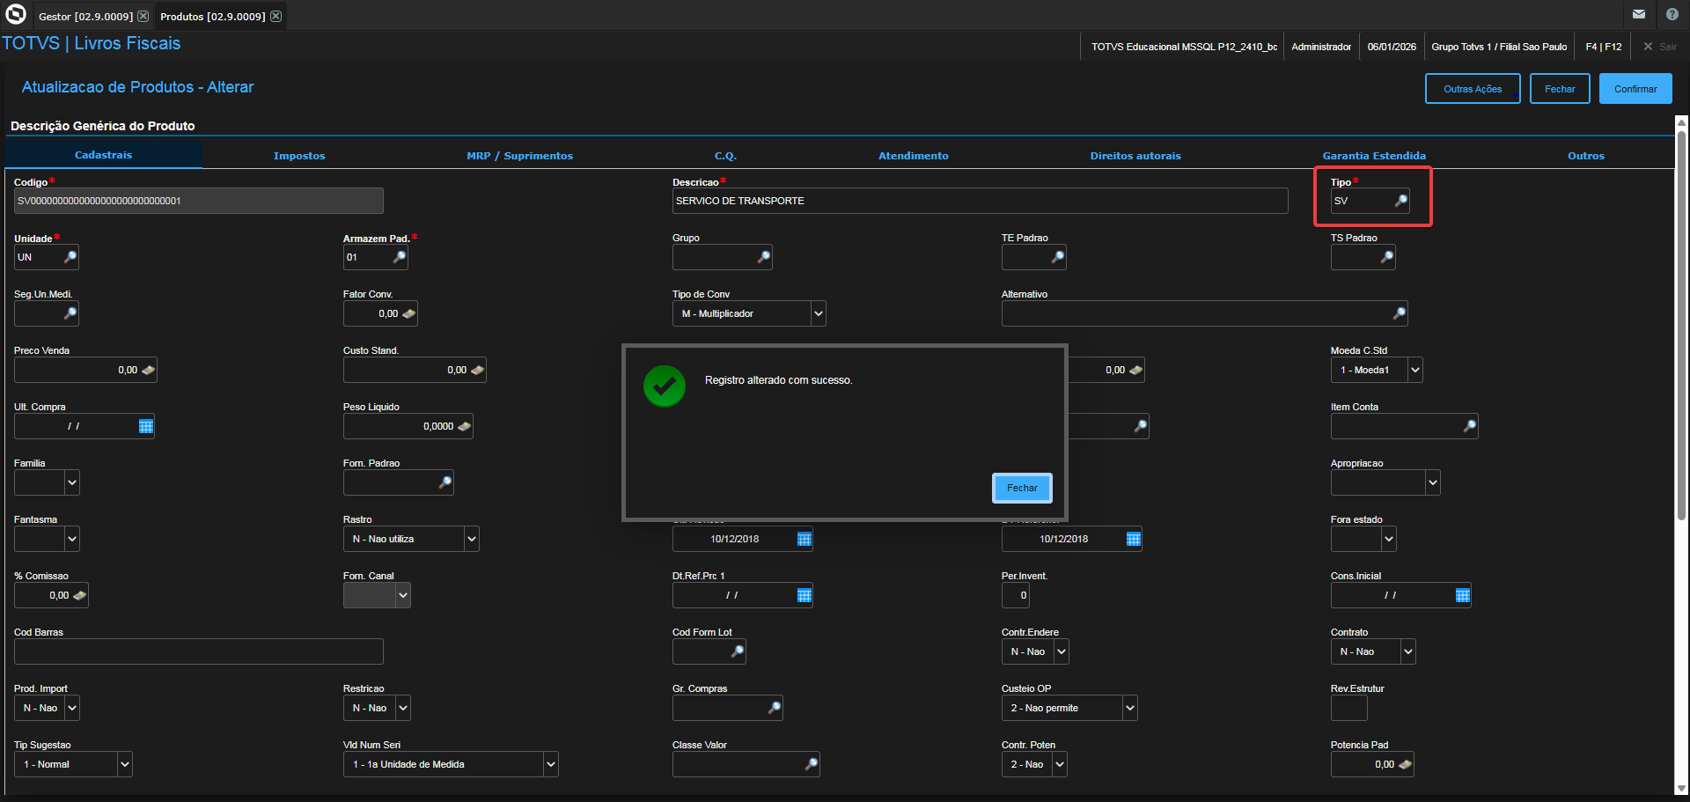Open the lookup magnifier for Cod Form Lot

point(738,651)
